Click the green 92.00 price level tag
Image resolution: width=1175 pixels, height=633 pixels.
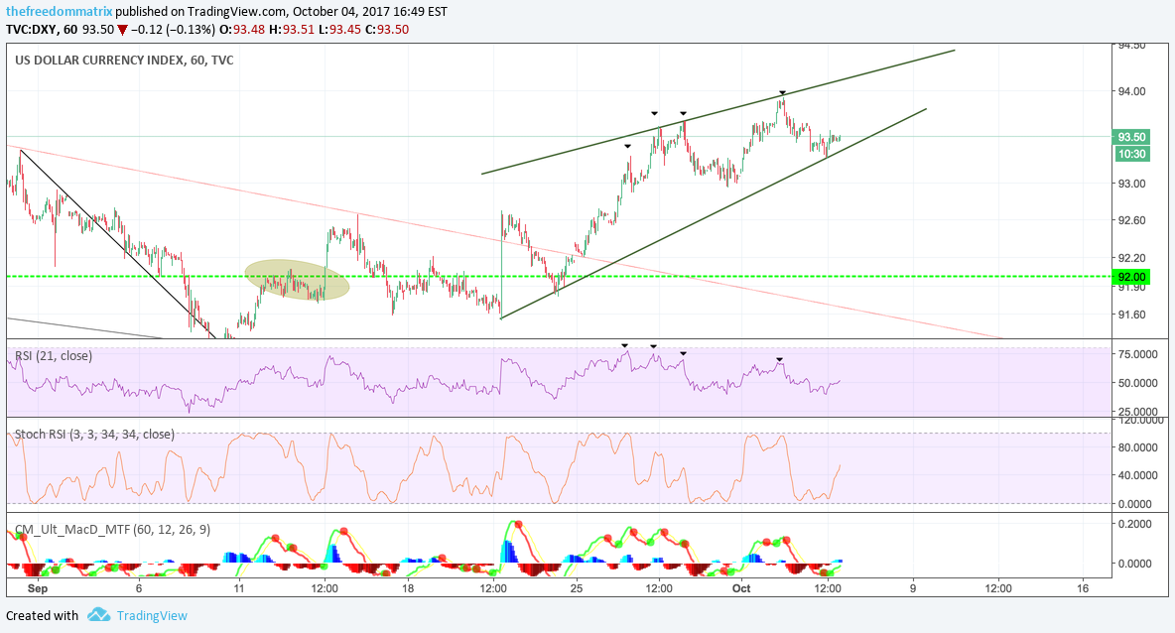[x=1131, y=277]
